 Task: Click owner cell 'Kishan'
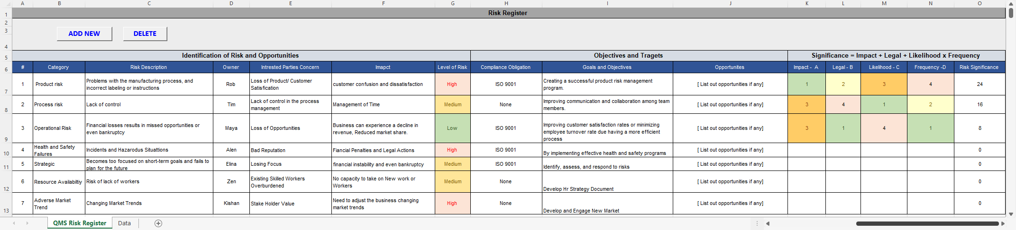[231, 204]
